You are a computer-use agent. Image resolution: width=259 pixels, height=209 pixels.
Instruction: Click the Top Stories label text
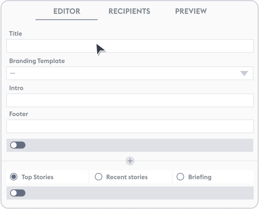(x=38, y=177)
